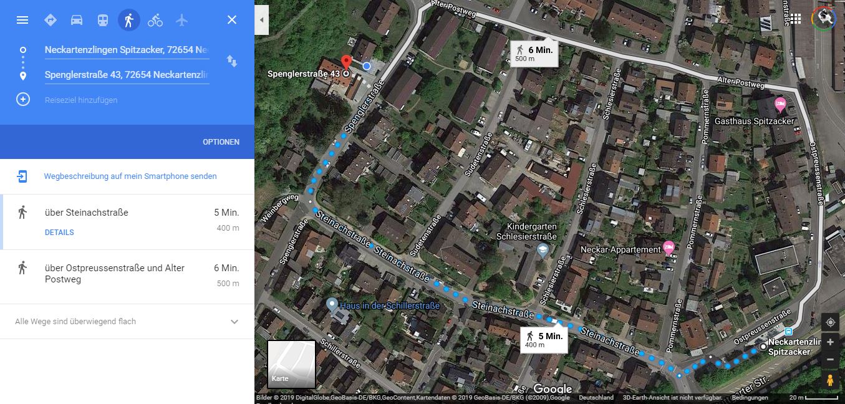Select flight travel mode
The height and width of the screenshot is (404, 845).
click(x=181, y=20)
